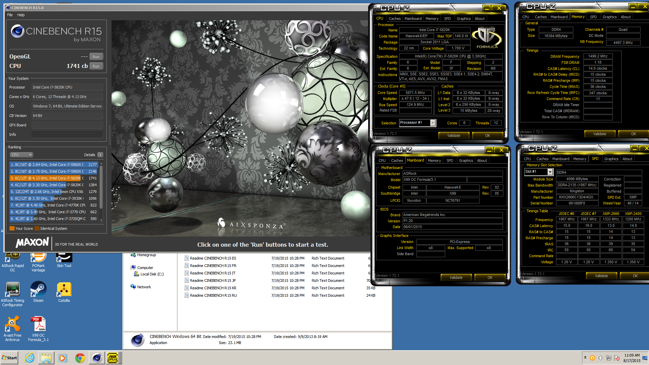Run the CPU benchmark in Cinebench
649x365 pixels.
(96, 66)
